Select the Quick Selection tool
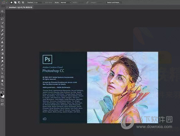This screenshot has width=180, height=136. tap(2, 23)
